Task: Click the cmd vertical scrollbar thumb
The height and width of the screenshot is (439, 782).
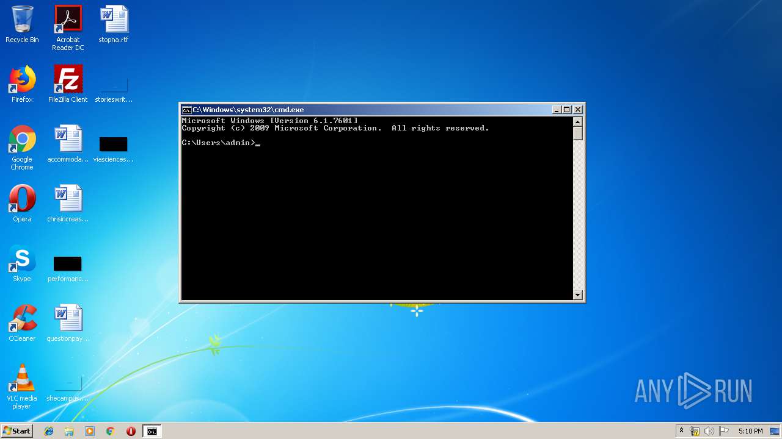Action: tap(578, 134)
